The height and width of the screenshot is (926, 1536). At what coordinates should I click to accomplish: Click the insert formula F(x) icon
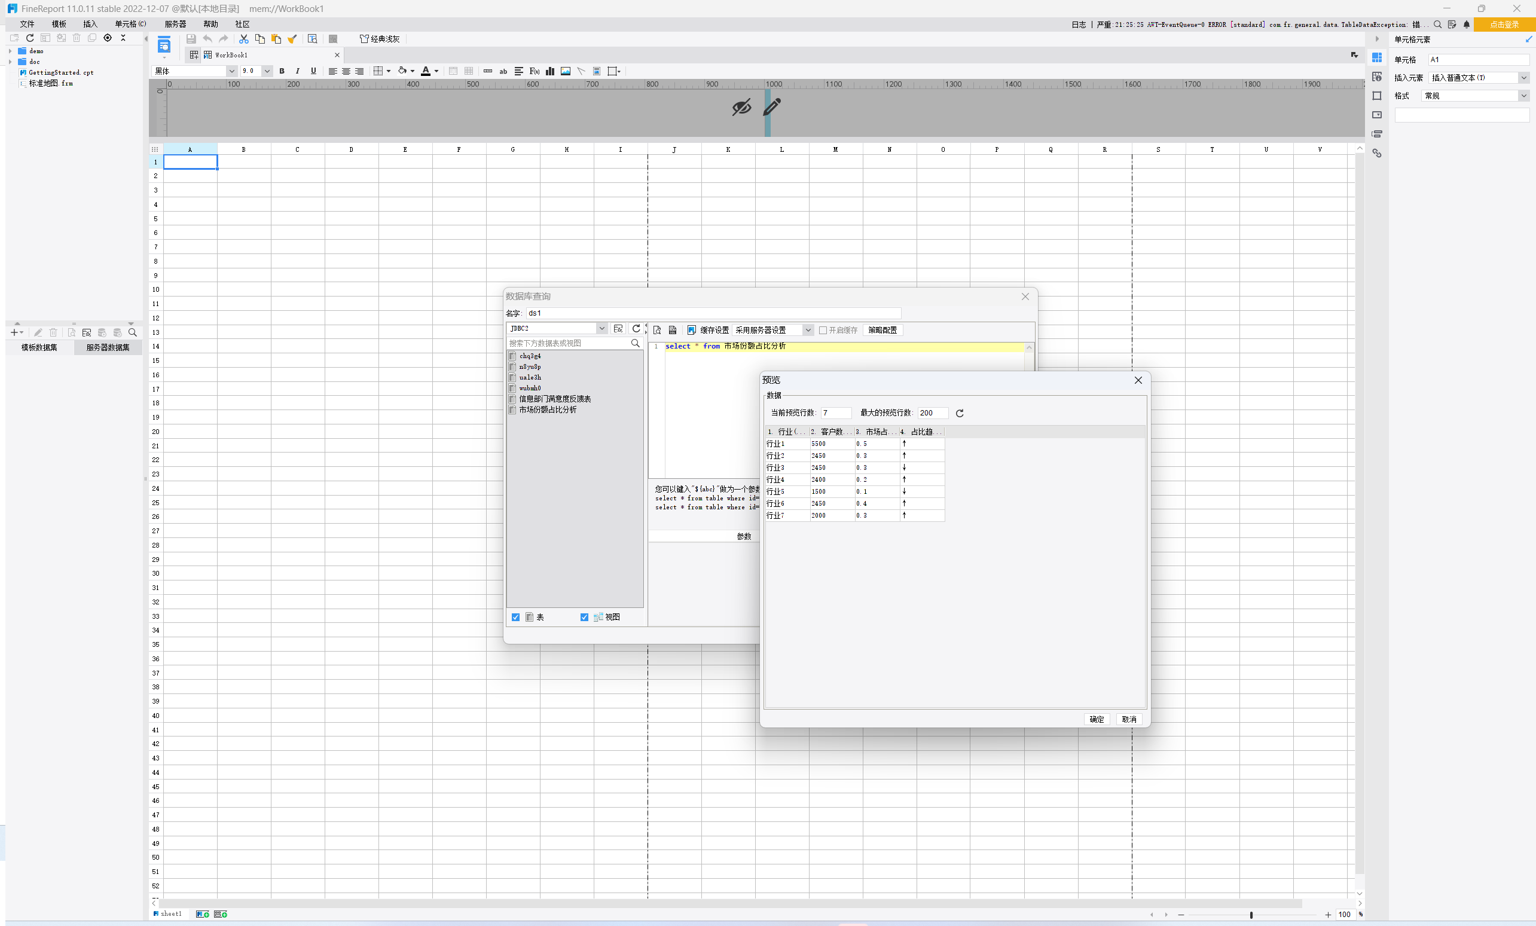[x=535, y=71]
